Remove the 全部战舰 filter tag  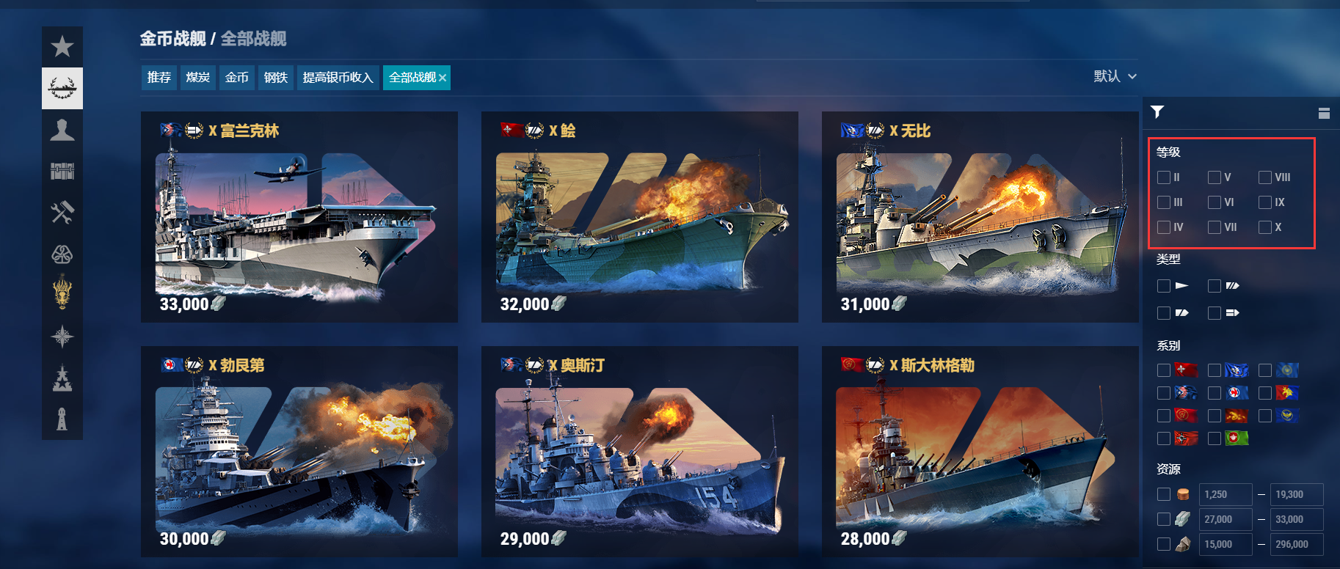pyautogui.click(x=443, y=78)
